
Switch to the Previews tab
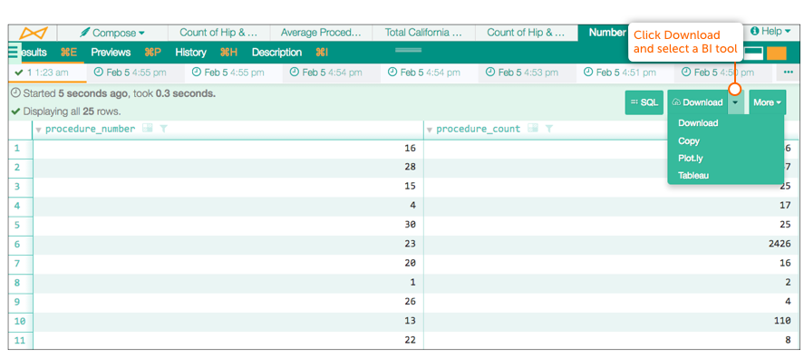tap(111, 53)
